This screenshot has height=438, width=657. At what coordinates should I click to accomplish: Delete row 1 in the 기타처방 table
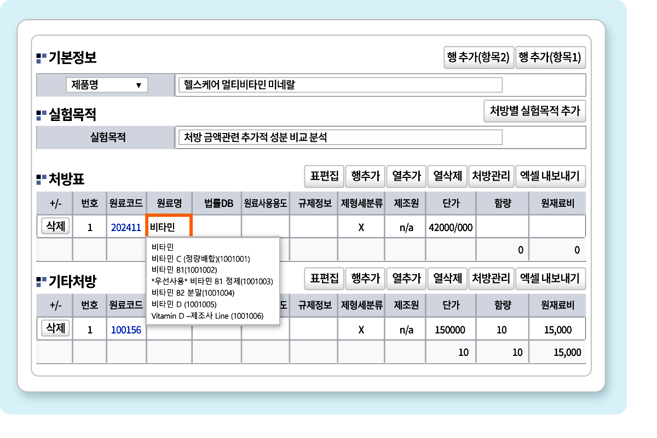[x=56, y=328]
